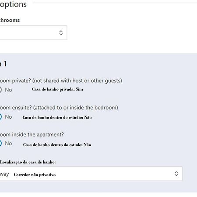
Task: Select the No radio circle for ensuite bathroom
Action: click(0, 117)
